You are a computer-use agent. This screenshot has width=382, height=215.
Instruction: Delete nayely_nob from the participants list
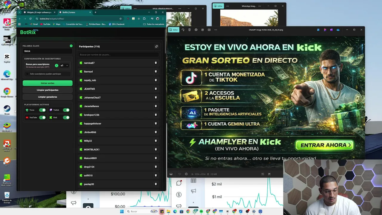click(155, 80)
